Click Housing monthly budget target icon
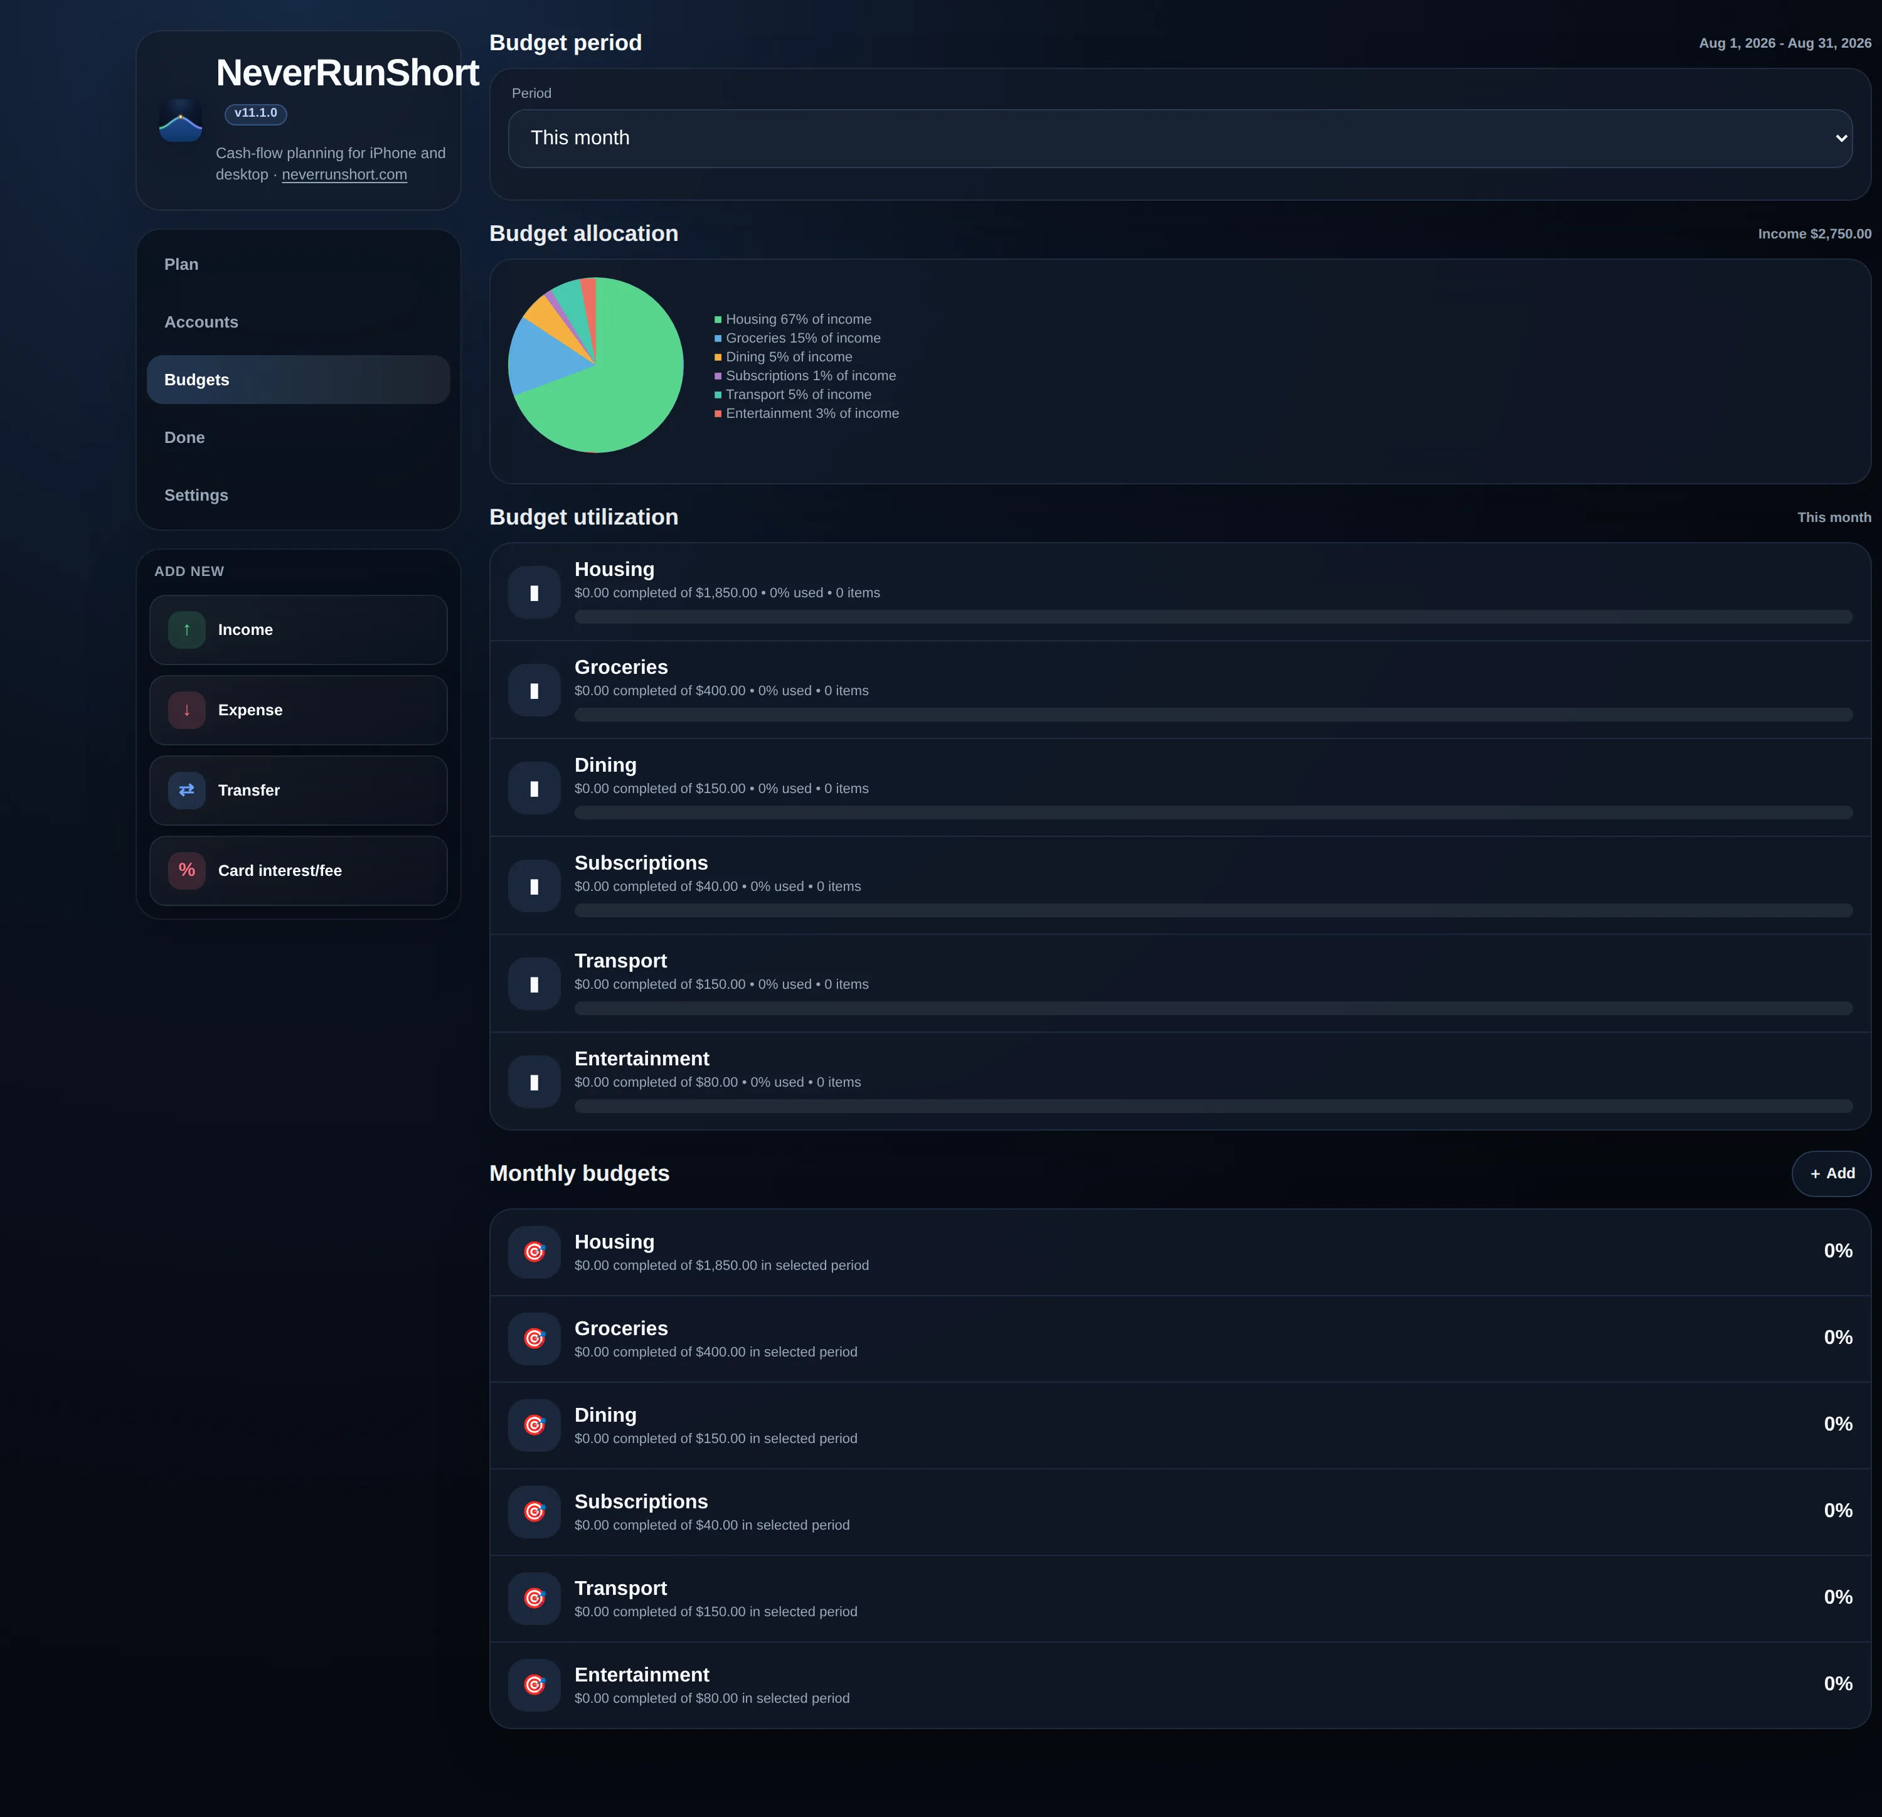 pos(534,1252)
